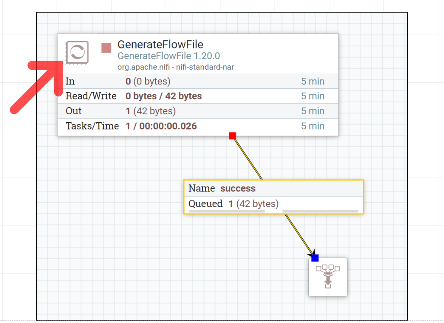Select the GenerateFlowFile processor name
The height and width of the screenshot is (323, 444).
point(160,45)
